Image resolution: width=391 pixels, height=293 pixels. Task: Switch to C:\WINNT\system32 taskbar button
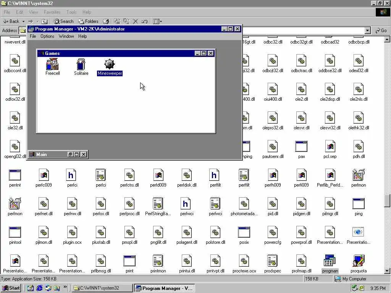click(102, 288)
